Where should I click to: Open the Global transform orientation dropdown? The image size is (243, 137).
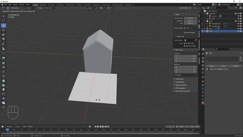pos(90,8)
